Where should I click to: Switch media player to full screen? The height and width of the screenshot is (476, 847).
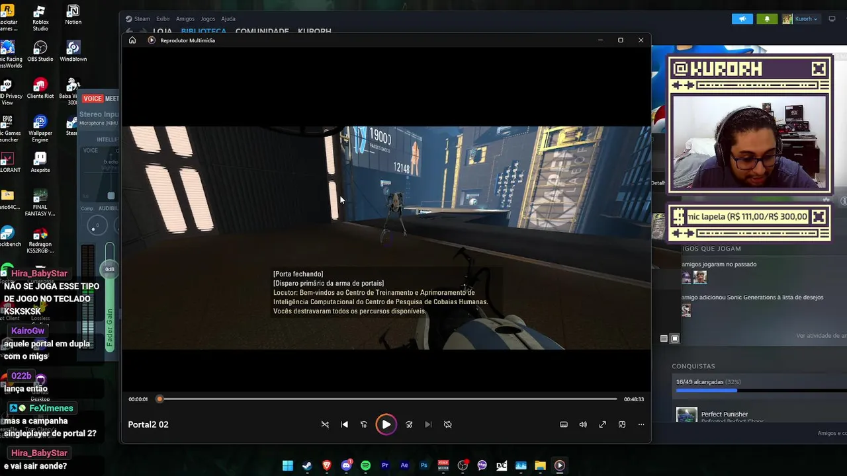tap(602, 424)
